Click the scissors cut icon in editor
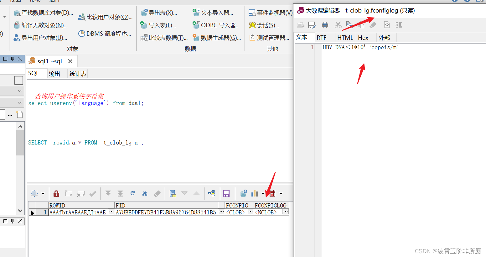This screenshot has width=486, height=257. click(338, 25)
